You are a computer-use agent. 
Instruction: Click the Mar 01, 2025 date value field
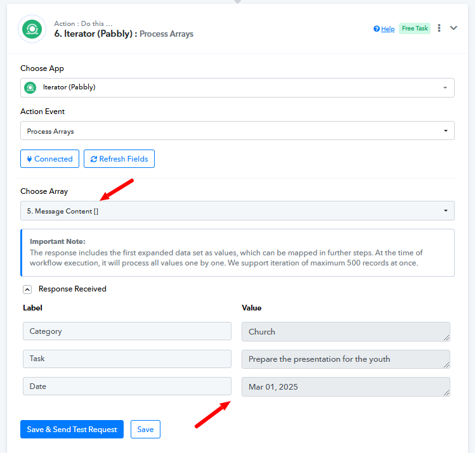(x=346, y=386)
